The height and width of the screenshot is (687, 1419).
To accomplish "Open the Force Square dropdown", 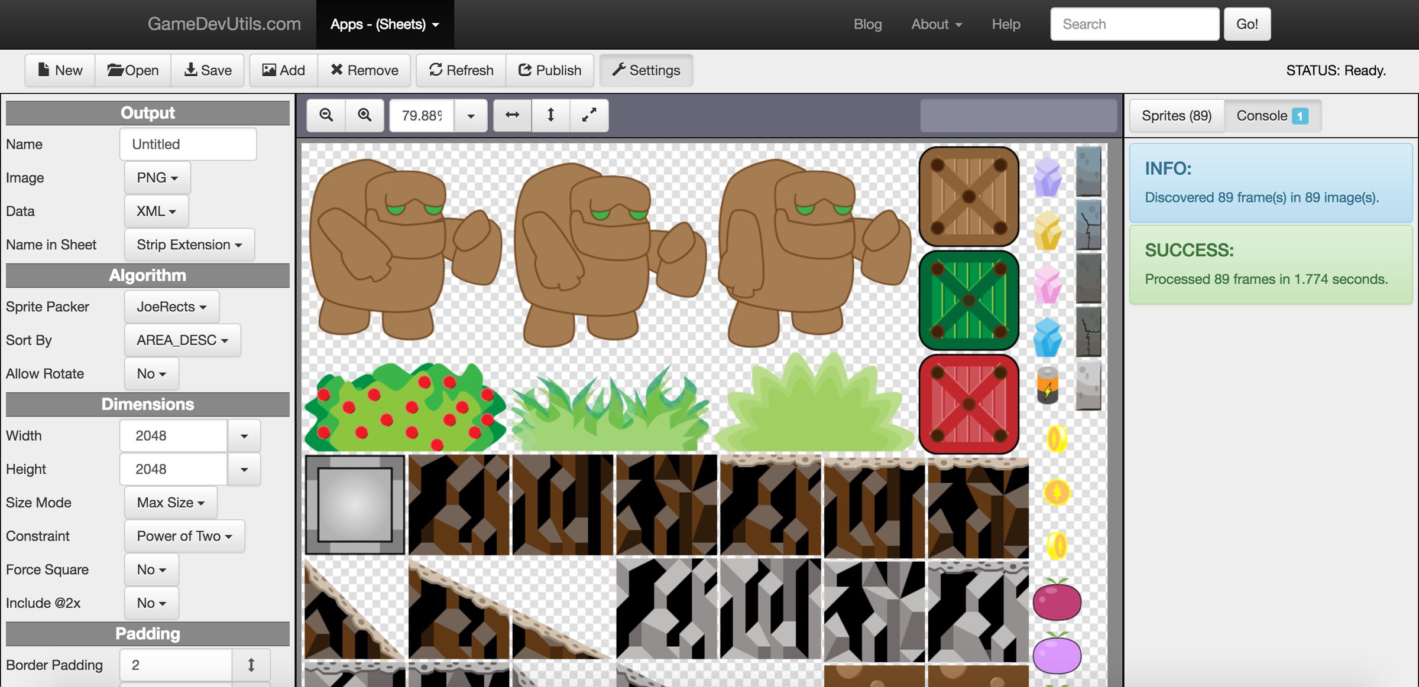I will pos(151,570).
